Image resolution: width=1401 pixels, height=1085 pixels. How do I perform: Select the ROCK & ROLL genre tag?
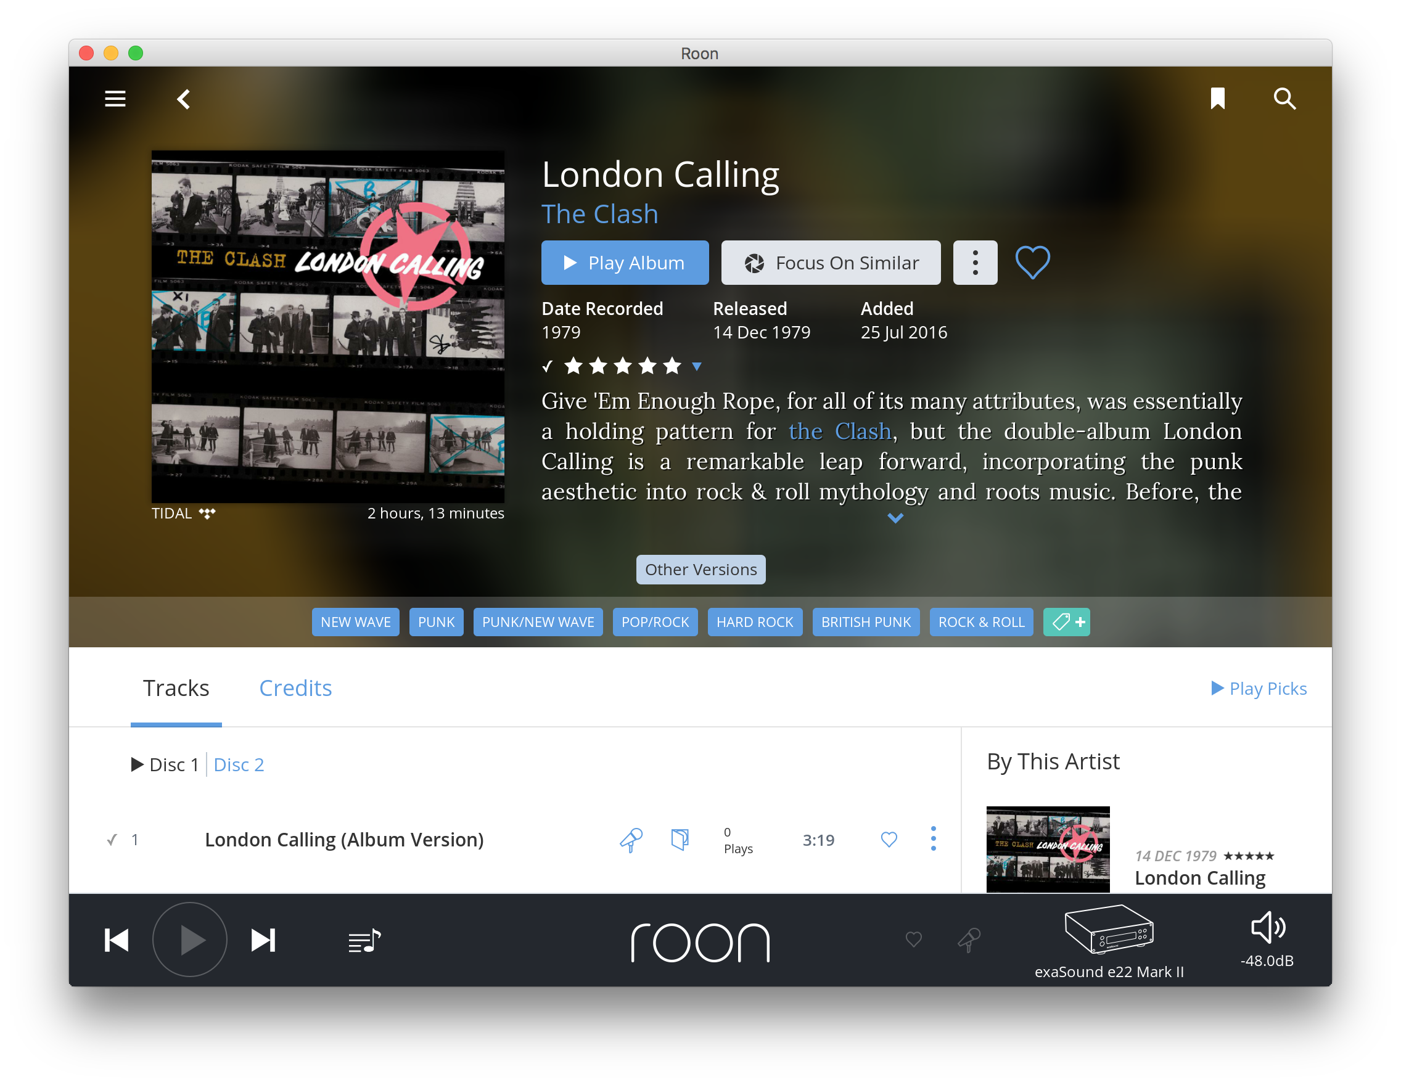982,622
